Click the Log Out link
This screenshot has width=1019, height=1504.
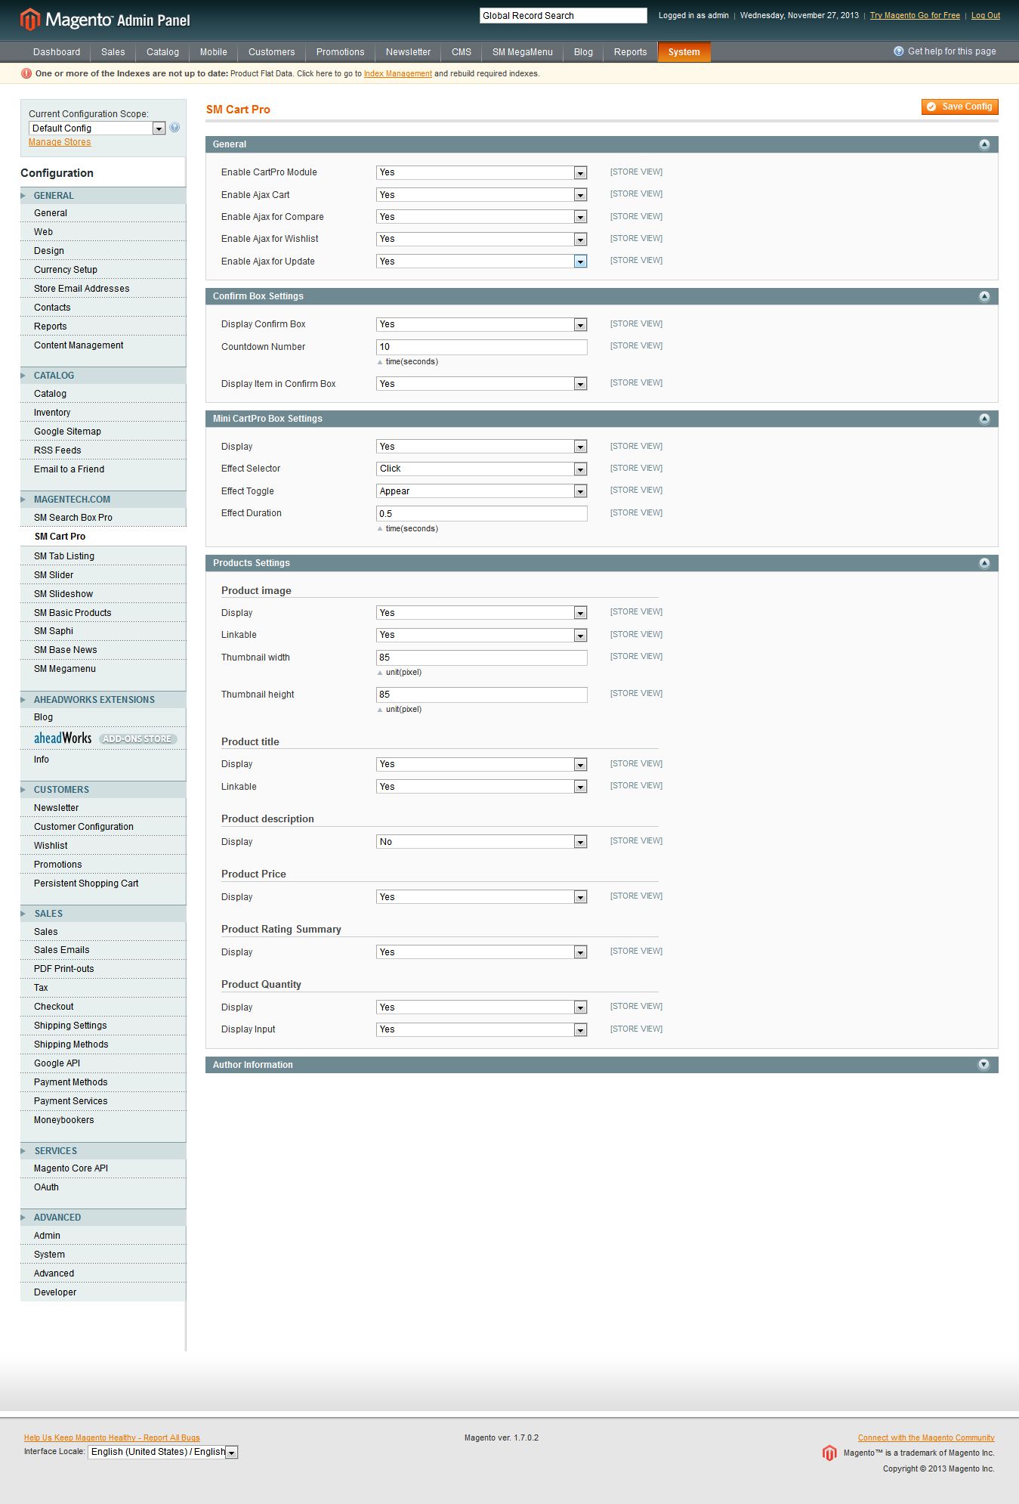pos(985,15)
